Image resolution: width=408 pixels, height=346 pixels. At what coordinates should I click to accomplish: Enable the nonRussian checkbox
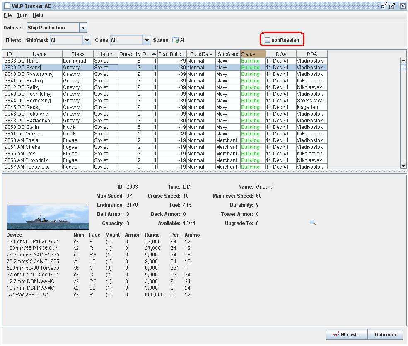point(268,40)
